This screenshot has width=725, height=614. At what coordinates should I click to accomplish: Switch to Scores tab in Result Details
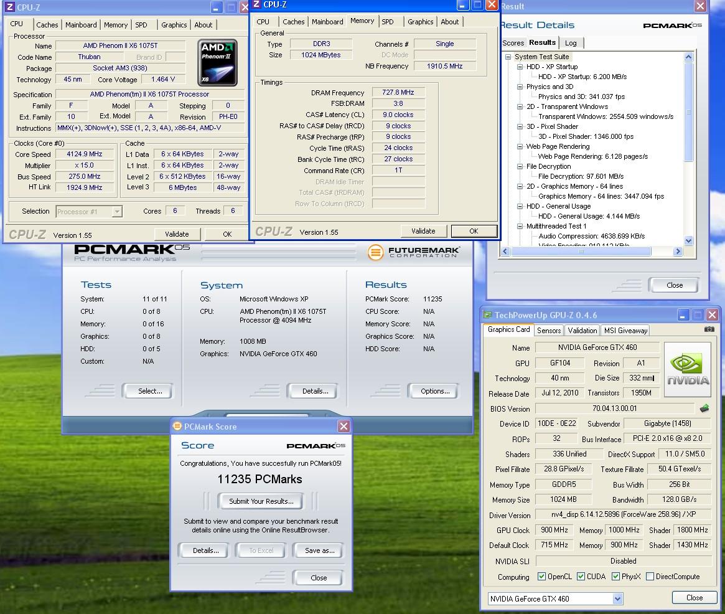(513, 43)
